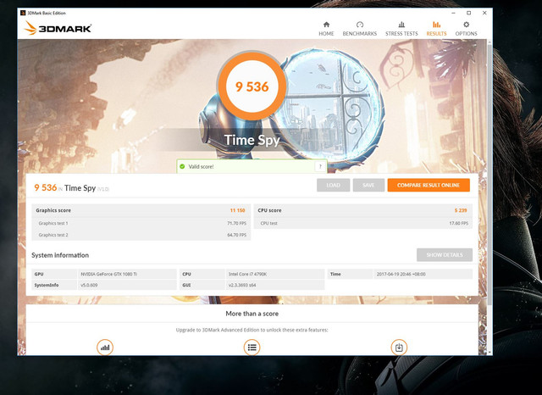Click the vertical scrollbar of results page
Screen dimensions: 542x395
click(489, 175)
